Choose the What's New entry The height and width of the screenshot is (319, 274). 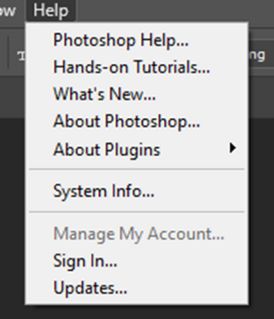pyautogui.click(x=137, y=94)
